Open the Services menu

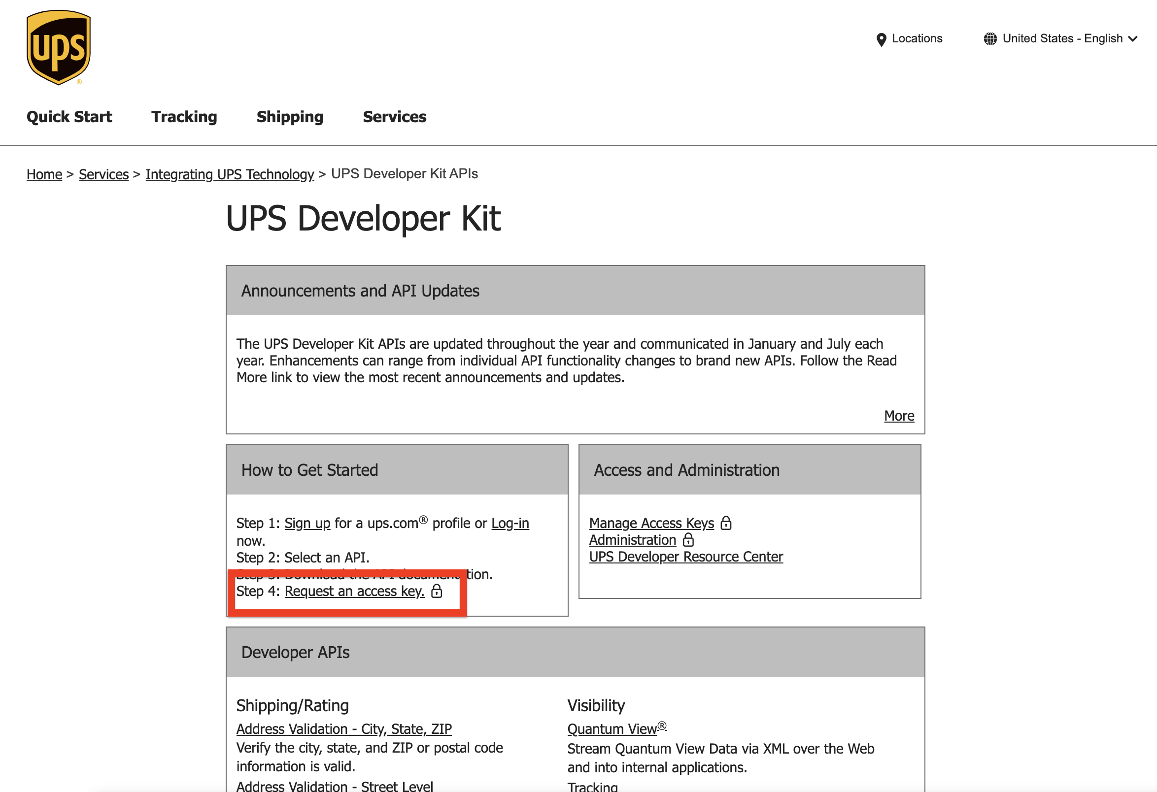tap(394, 116)
